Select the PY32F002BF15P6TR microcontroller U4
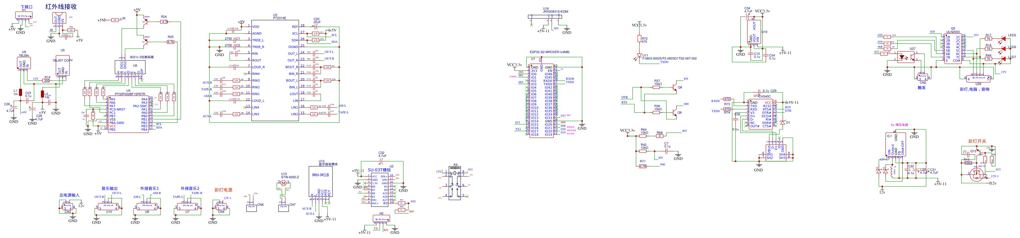 [x=129, y=114]
